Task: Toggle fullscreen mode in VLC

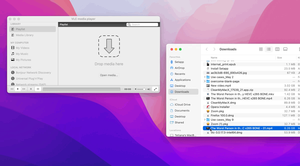Action: point(155,89)
